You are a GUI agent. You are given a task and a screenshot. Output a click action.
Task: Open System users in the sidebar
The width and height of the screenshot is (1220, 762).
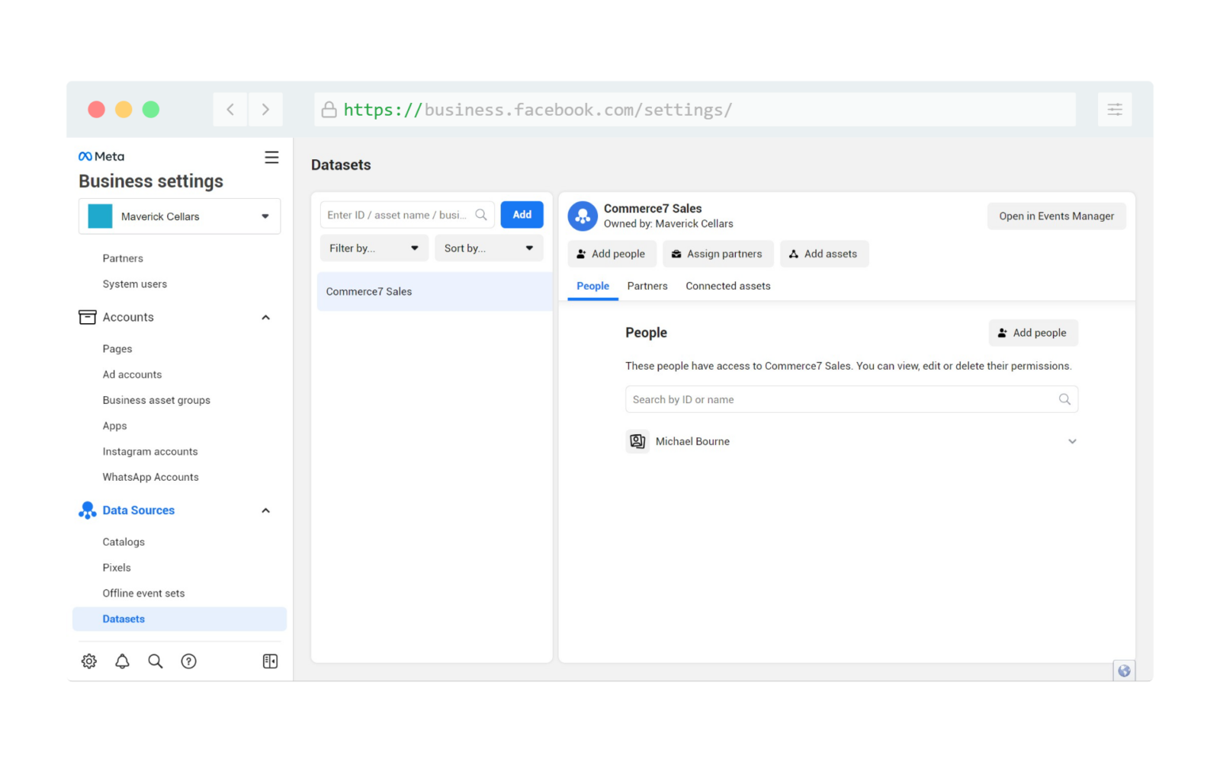(x=135, y=284)
